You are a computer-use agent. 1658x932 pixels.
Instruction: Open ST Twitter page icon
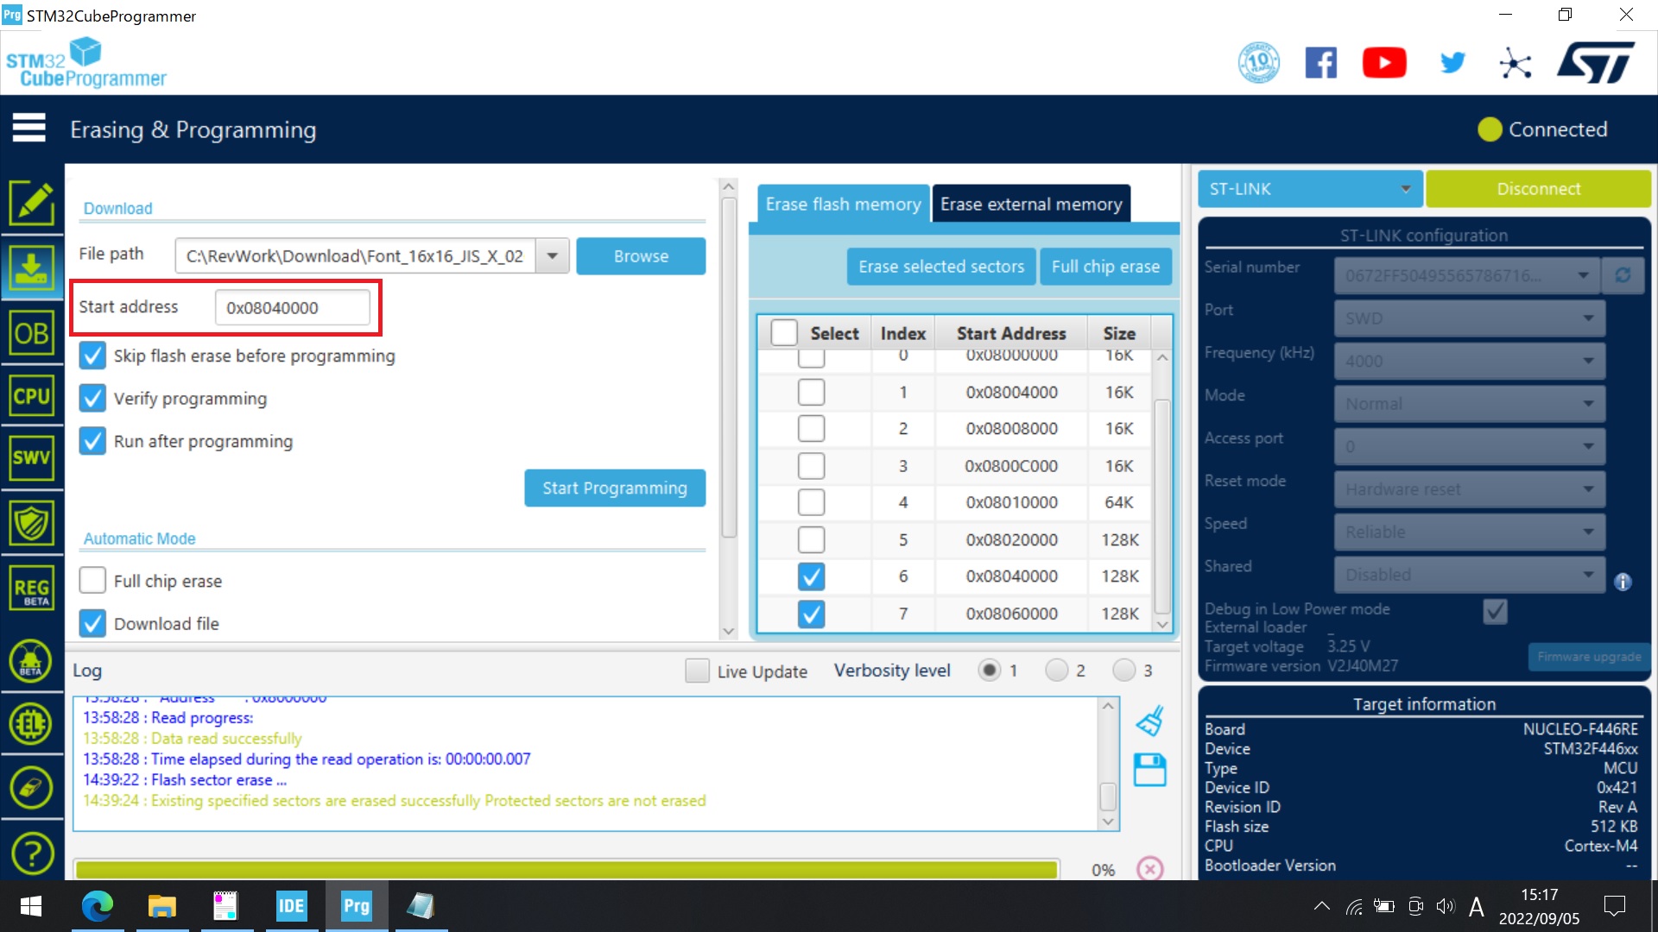1452,62
